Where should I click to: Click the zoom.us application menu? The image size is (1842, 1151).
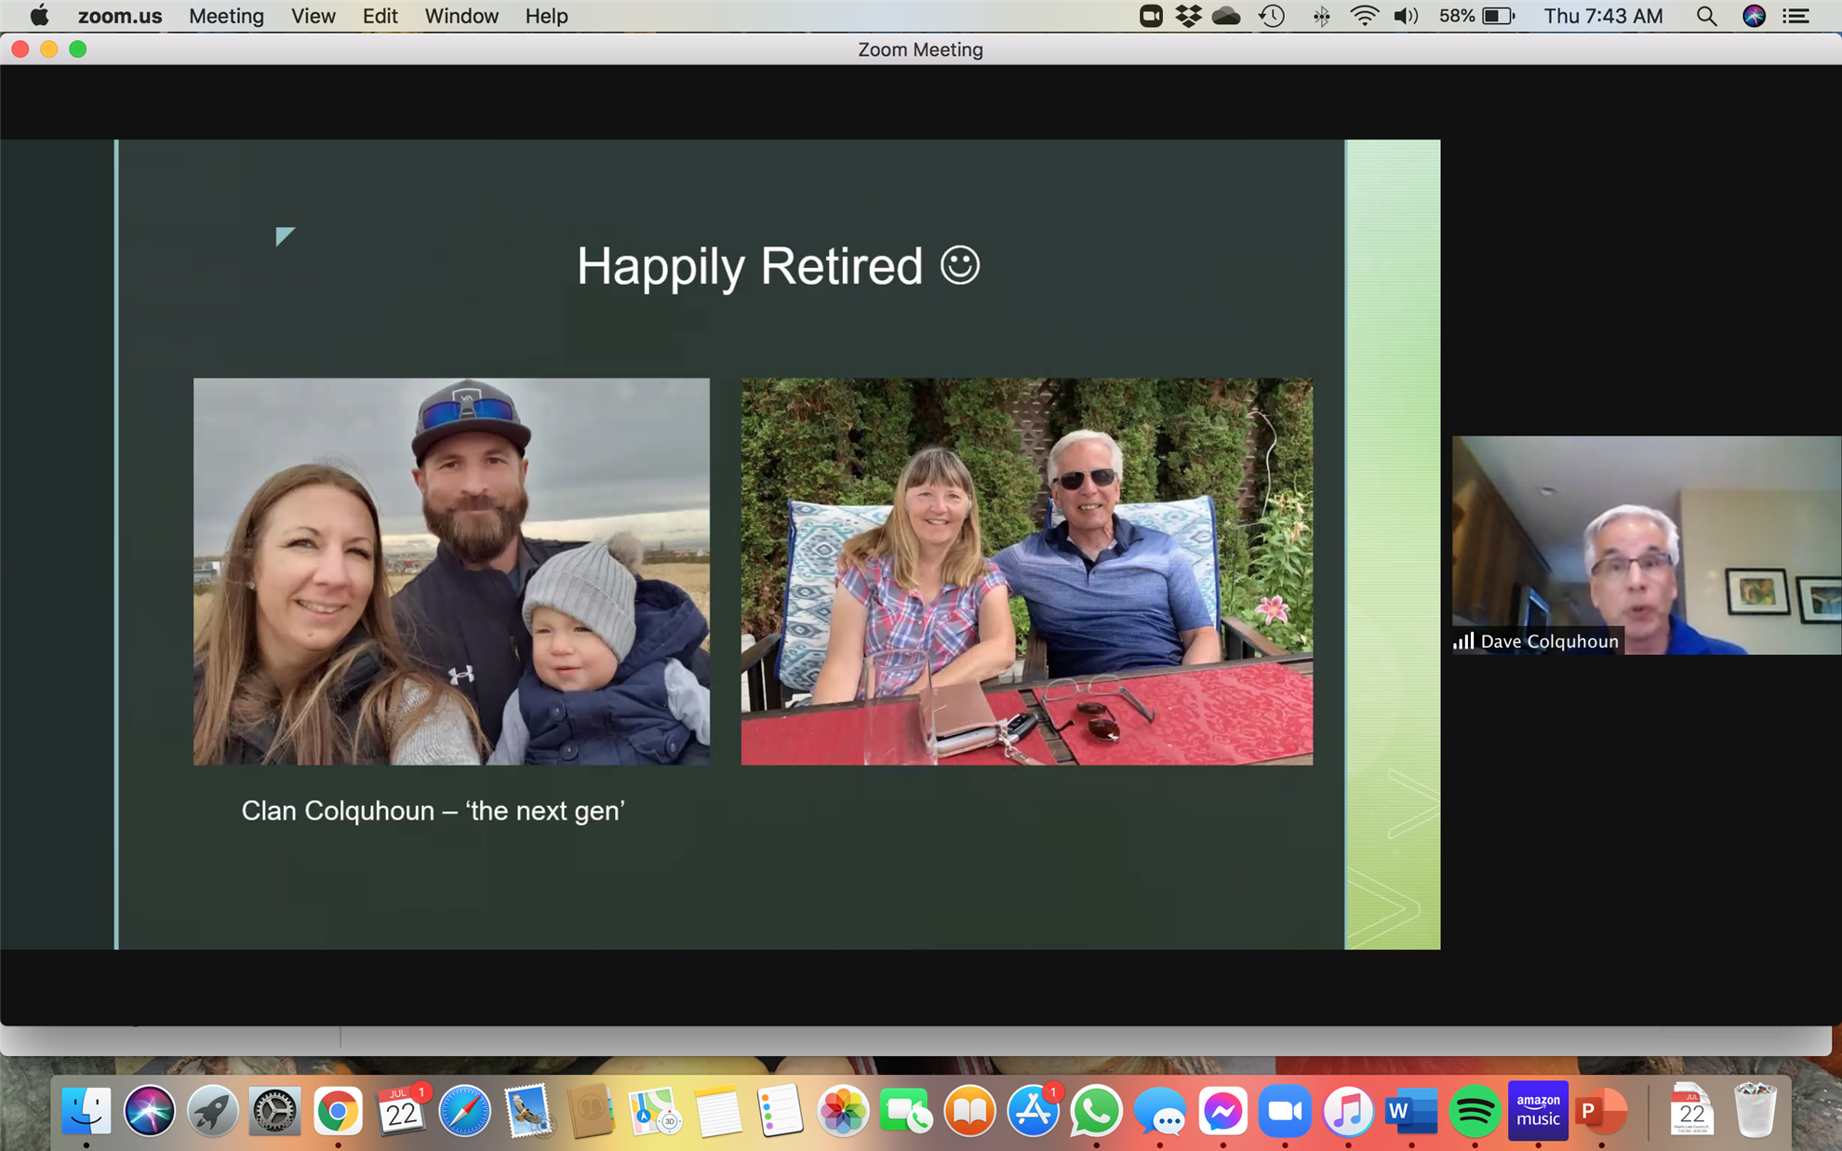119,16
